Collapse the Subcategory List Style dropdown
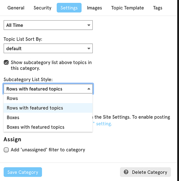179x181 pixels. tap(48, 89)
